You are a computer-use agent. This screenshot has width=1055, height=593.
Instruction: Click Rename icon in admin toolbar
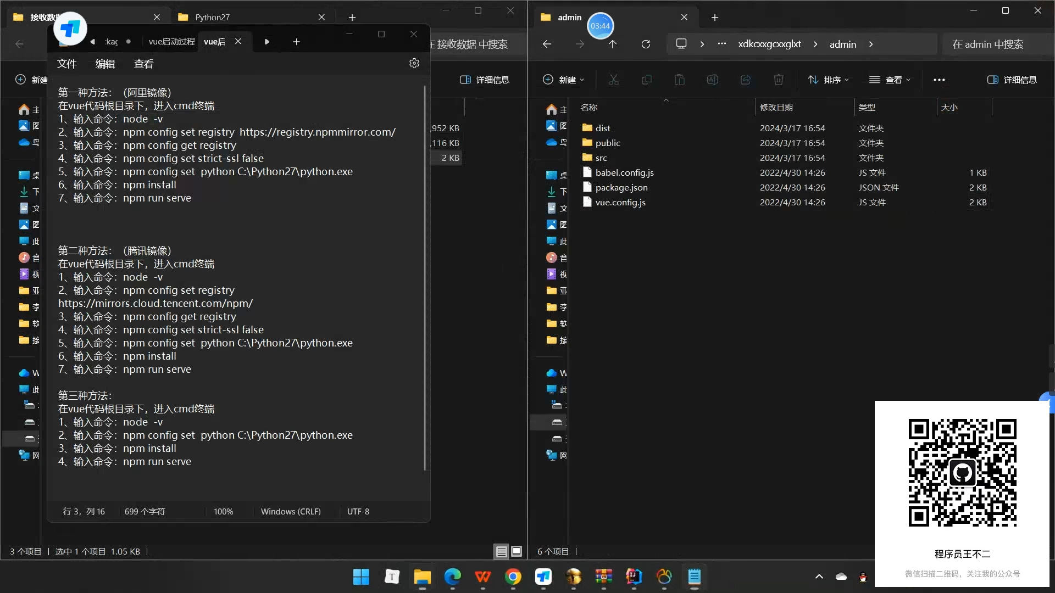(713, 80)
